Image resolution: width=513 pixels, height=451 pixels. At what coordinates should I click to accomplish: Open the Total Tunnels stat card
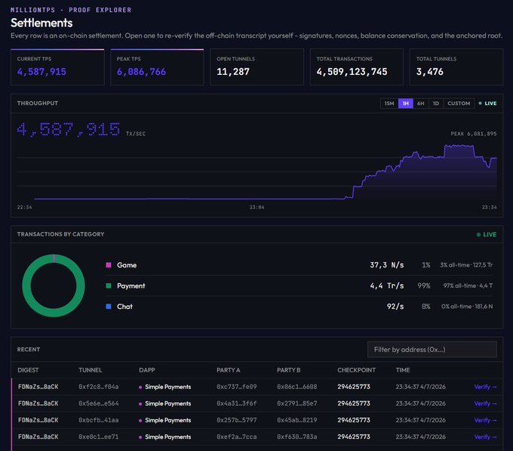coord(456,67)
